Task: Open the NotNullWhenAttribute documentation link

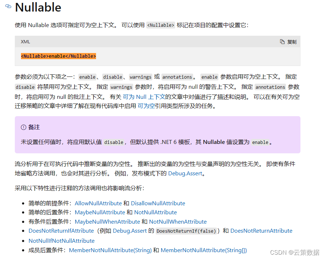Action: [178, 222]
